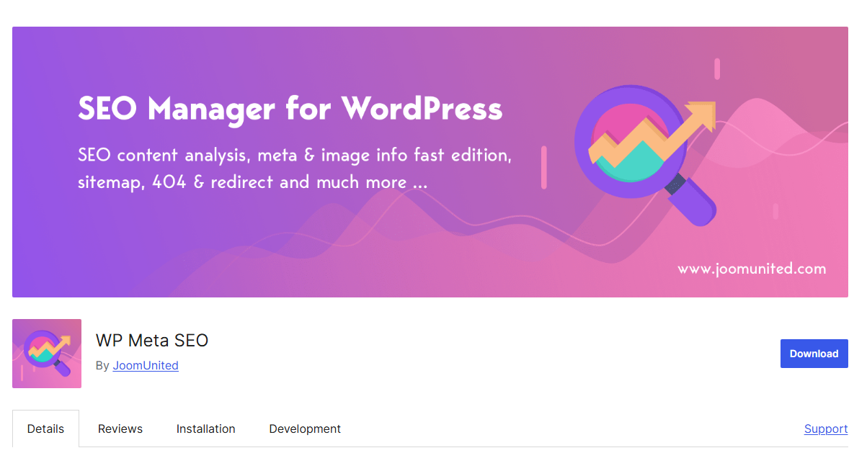Switch to the Reviews tab
867x471 pixels.
120,429
